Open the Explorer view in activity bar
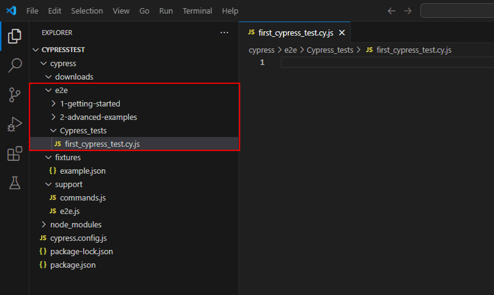 click(14, 36)
